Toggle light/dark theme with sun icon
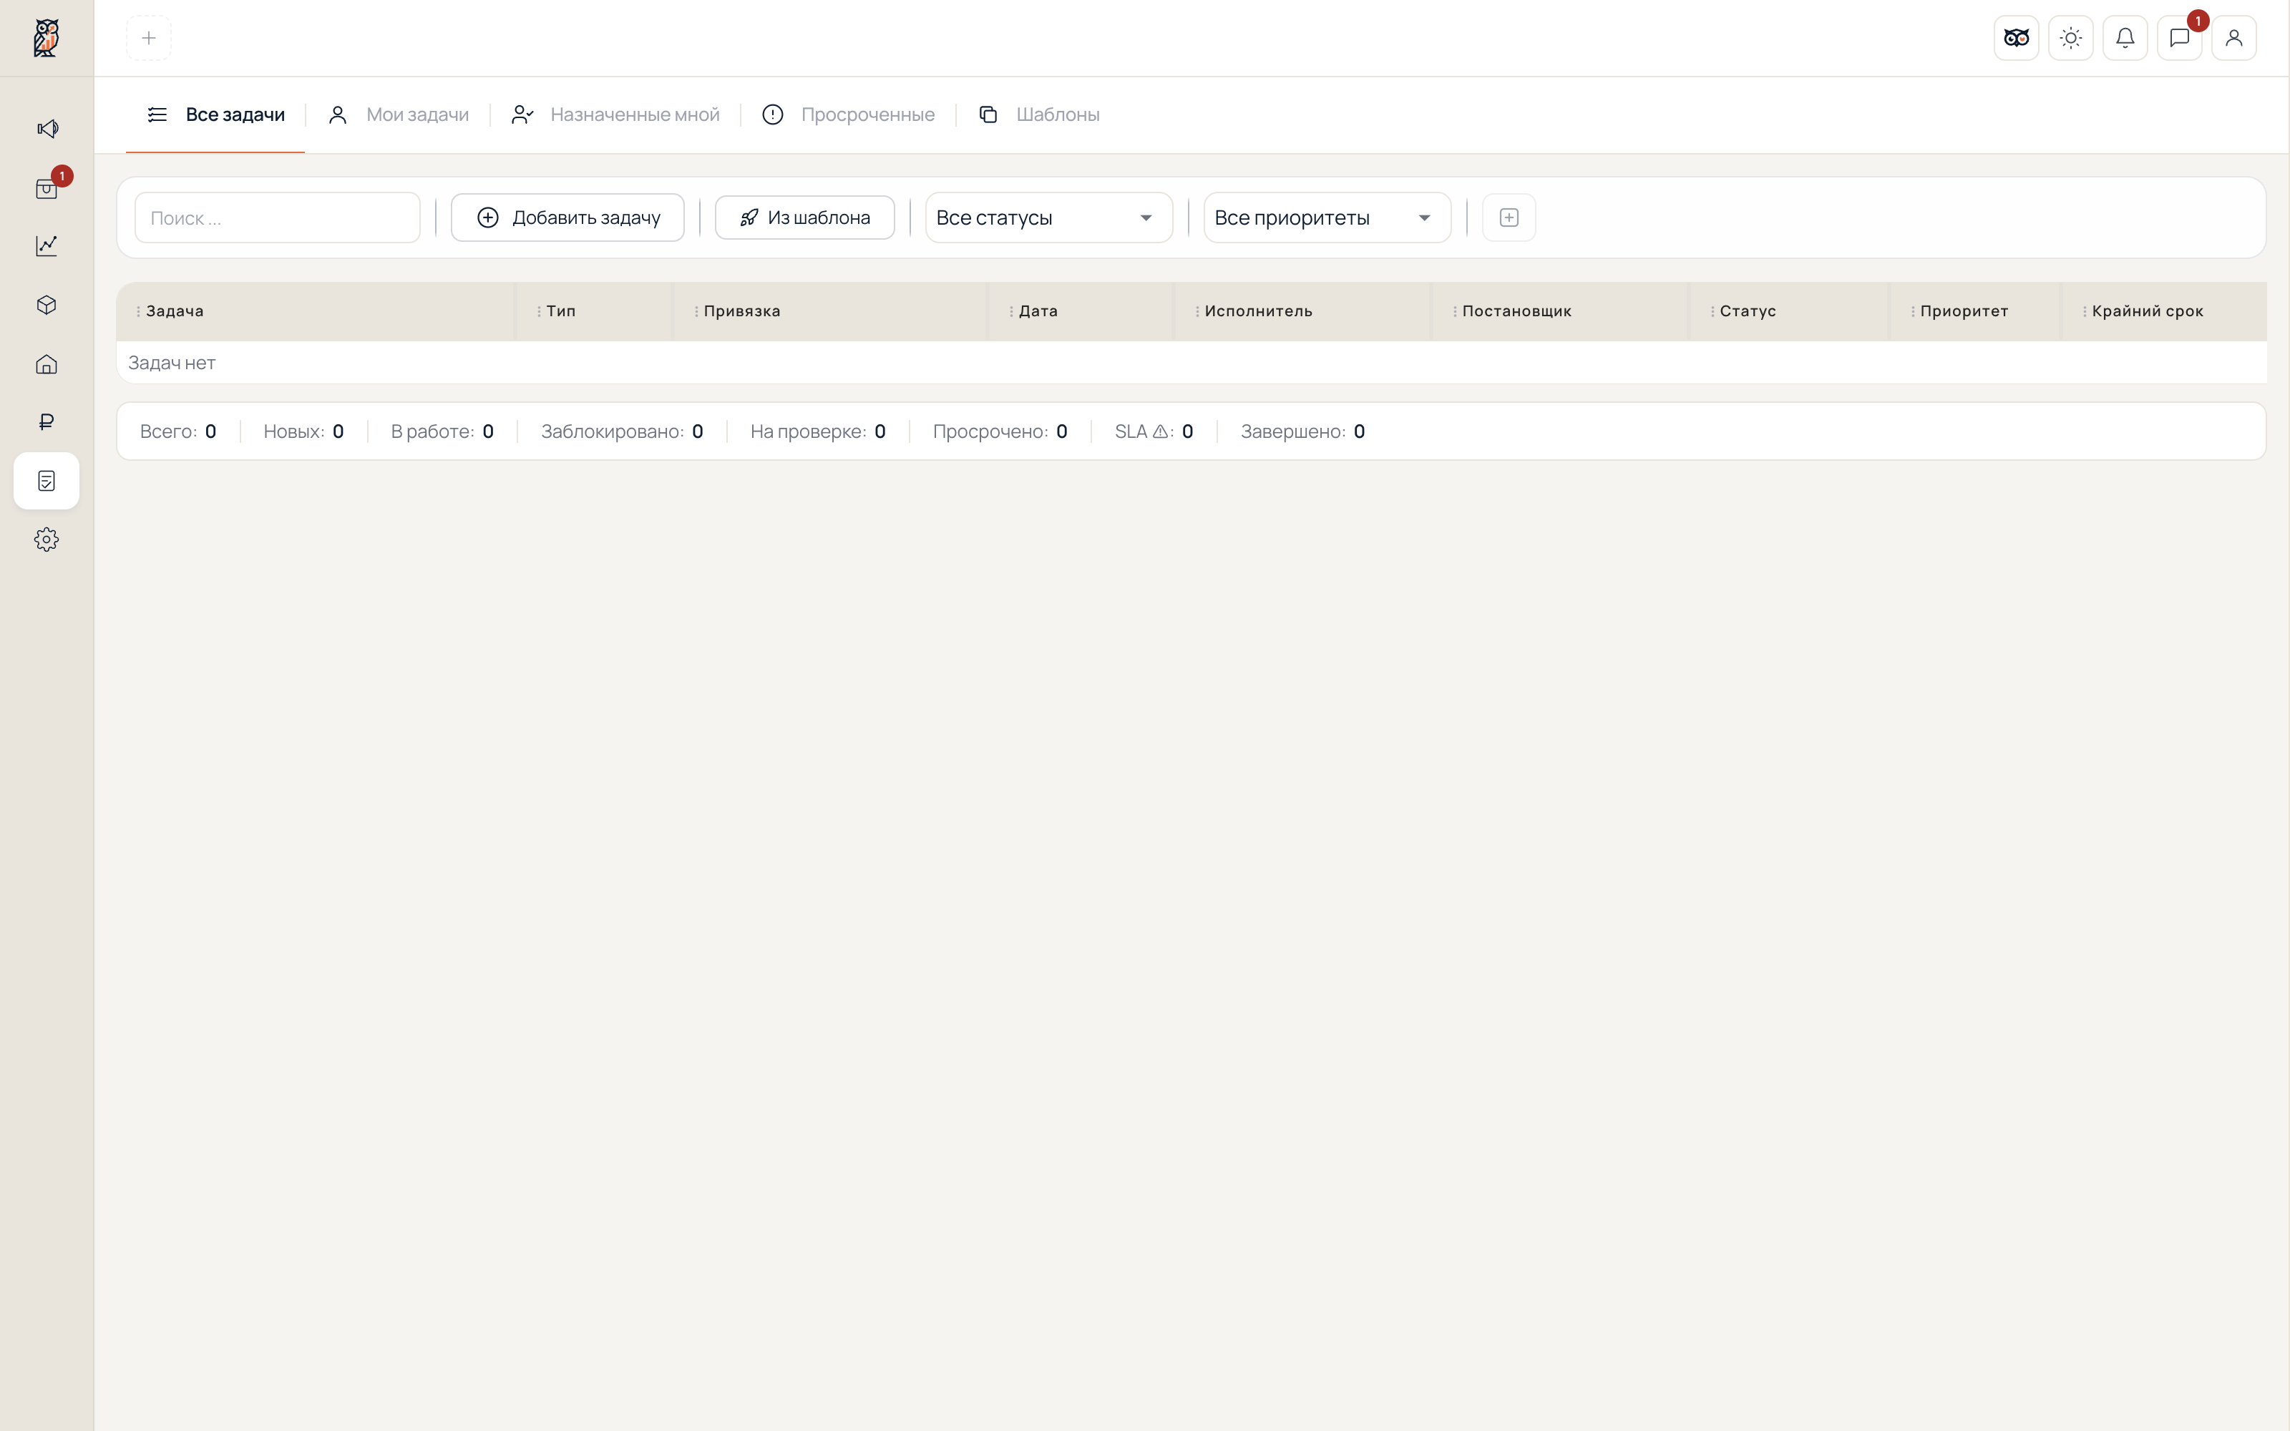 [x=2070, y=38]
